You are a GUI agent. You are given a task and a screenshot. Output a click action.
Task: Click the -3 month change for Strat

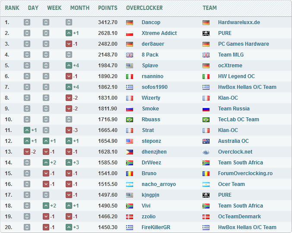click(75, 130)
